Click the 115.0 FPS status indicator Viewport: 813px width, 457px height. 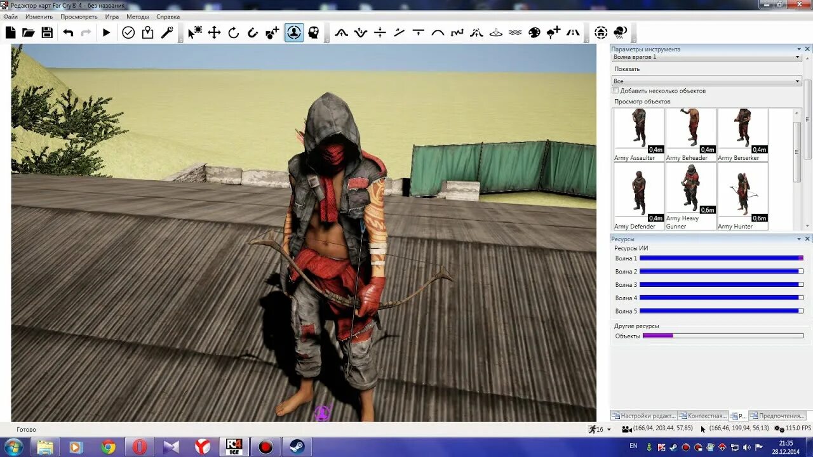click(x=793, y=429)
